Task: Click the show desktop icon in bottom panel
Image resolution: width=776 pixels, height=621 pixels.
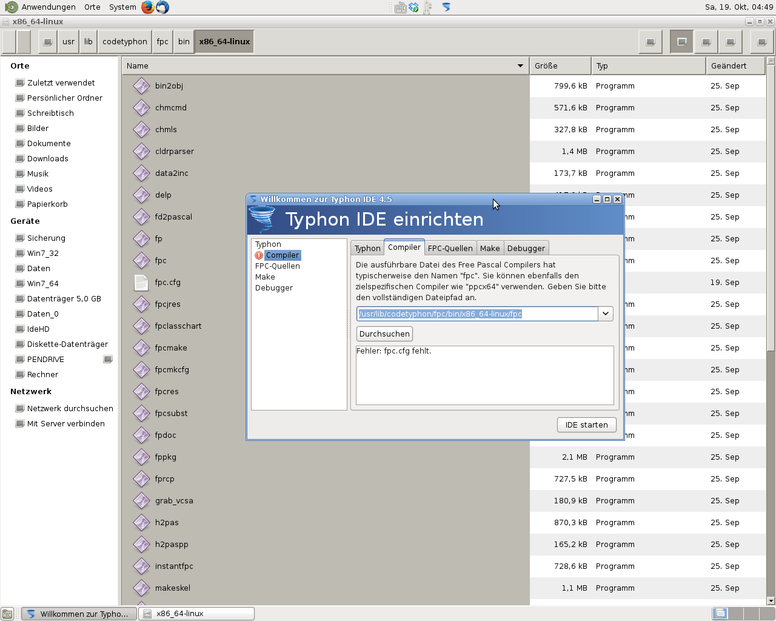Action: click(x=7, y=614)
